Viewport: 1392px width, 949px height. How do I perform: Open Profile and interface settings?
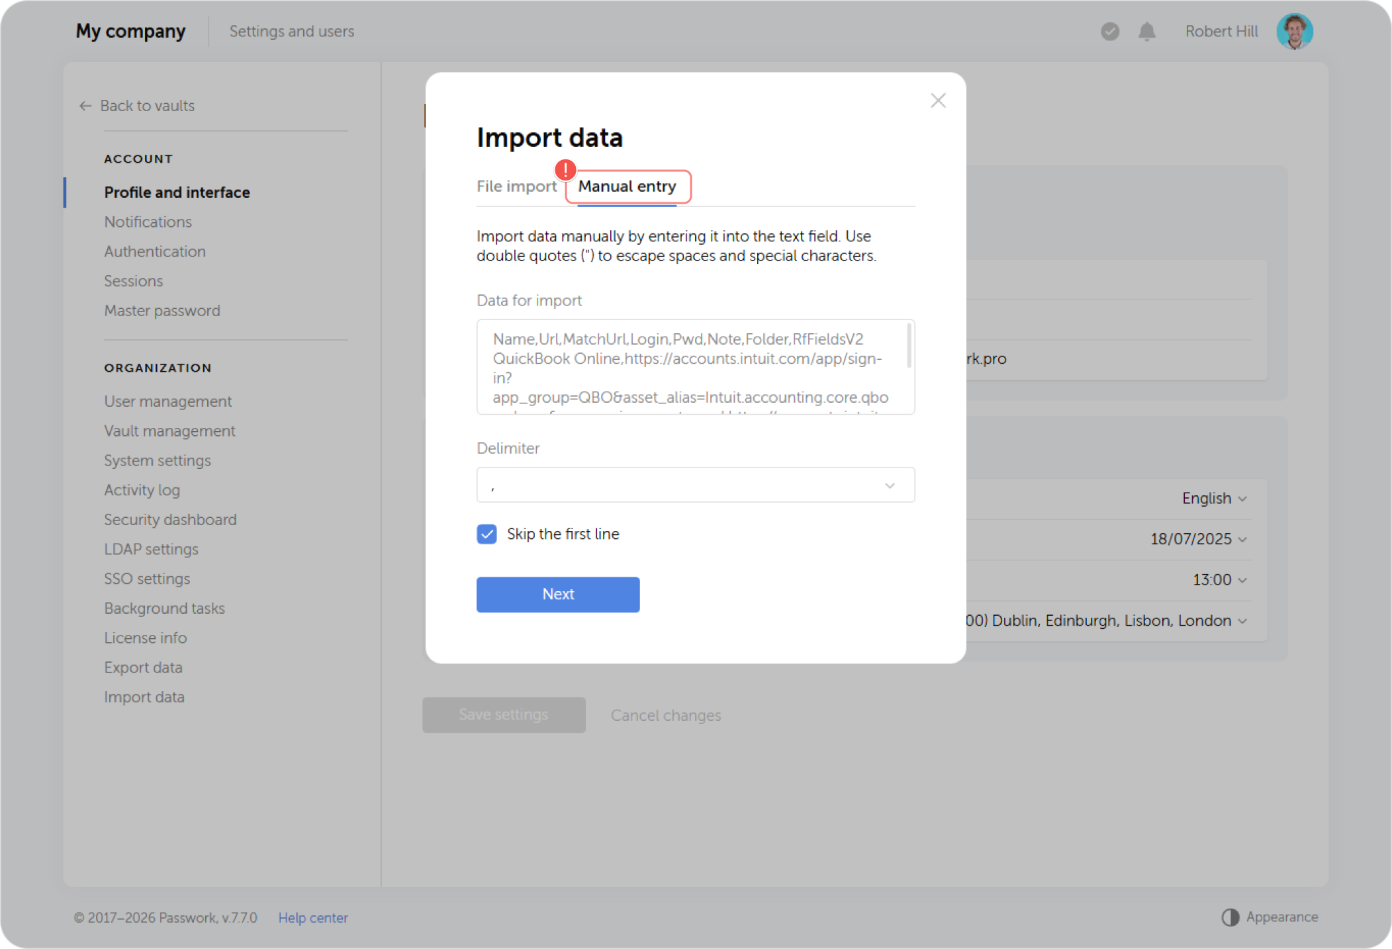pos(177,192)
